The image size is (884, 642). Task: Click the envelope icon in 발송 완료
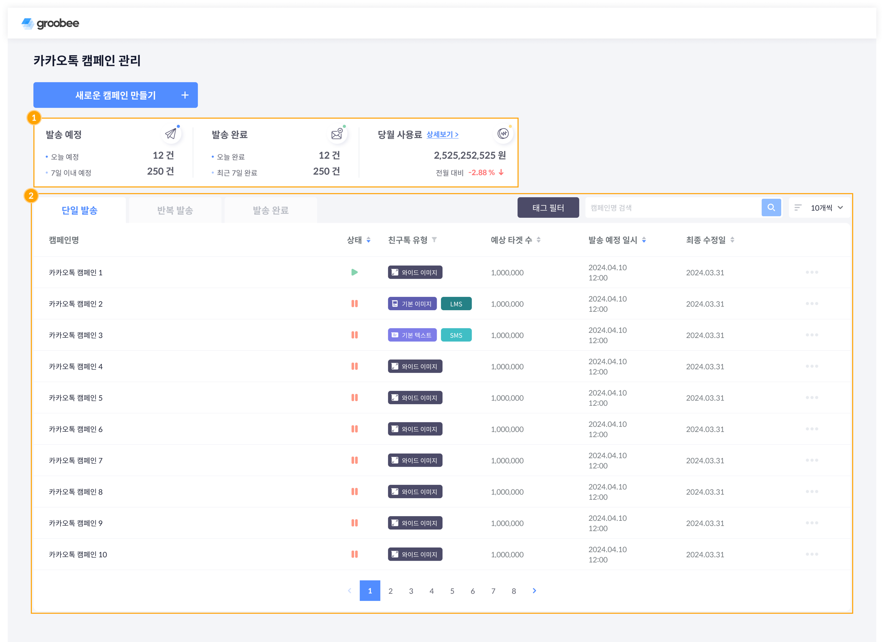tap(337, 134)
